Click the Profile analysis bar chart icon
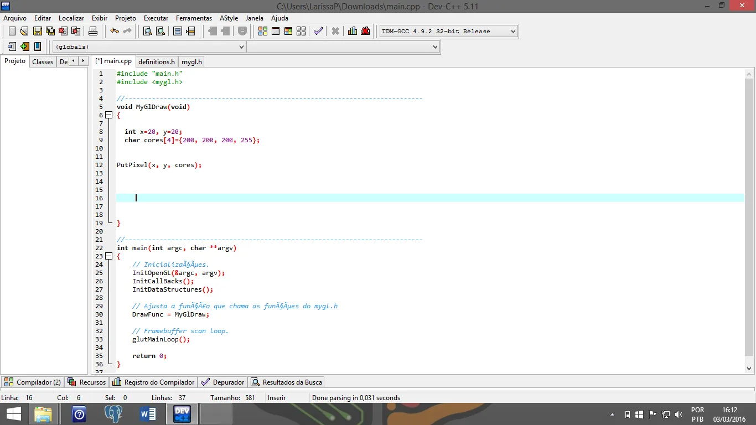The height and width of the screenshot is (425, 756). click(352, 31)
